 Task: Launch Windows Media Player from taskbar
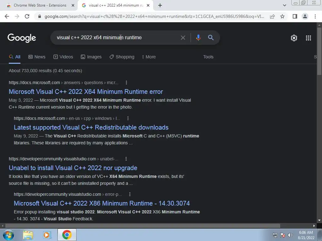click(47, 235)
